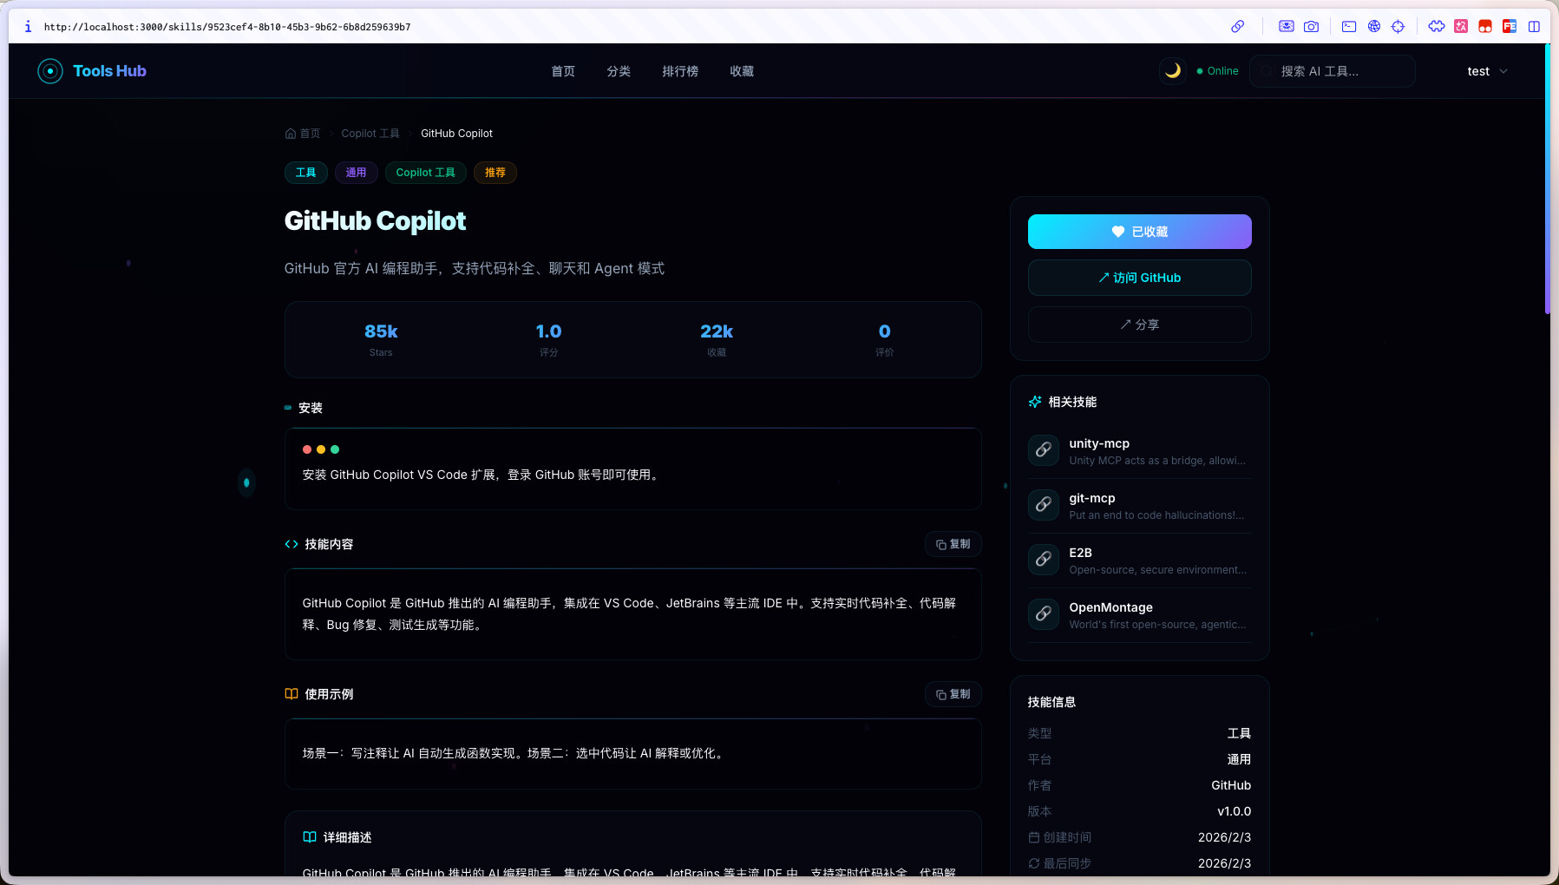Open the git-mcp link icon
The image size is (1559, 885).
tap(1044, 505)
